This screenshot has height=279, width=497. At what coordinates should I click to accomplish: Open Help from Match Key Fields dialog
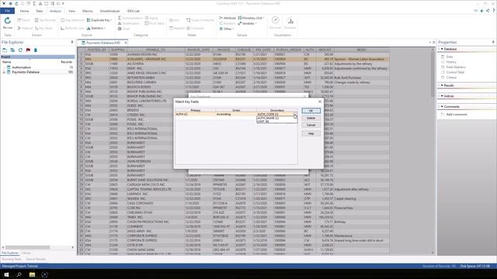[311, 134]
